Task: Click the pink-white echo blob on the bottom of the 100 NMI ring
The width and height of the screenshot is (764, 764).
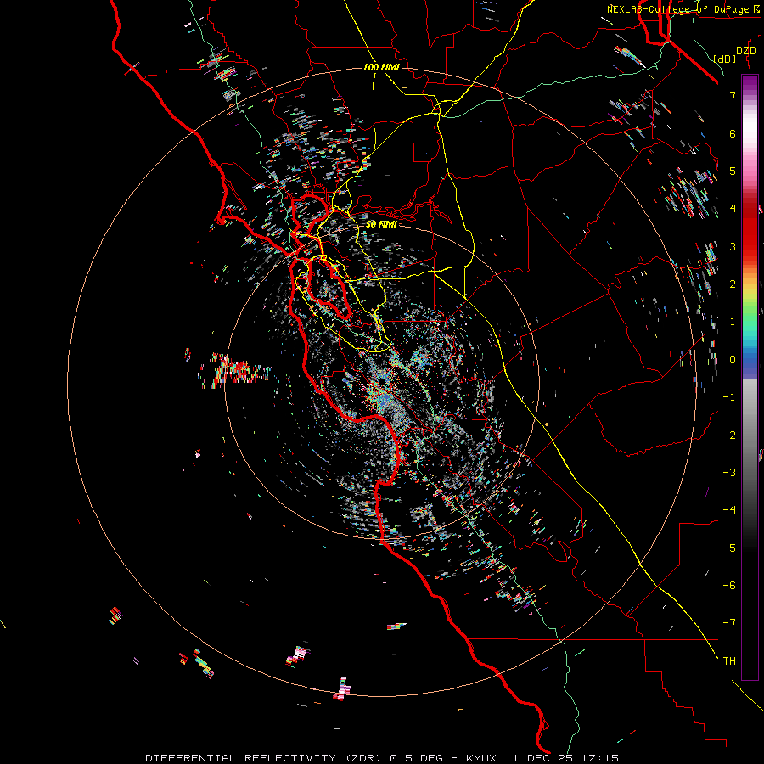Action: [342, 689]
